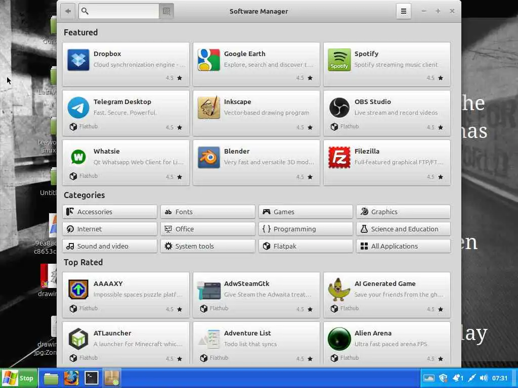Click the shield icon in system tray
Image resolution: width=518 pixels, height=388 pixels.
(443, 378)
